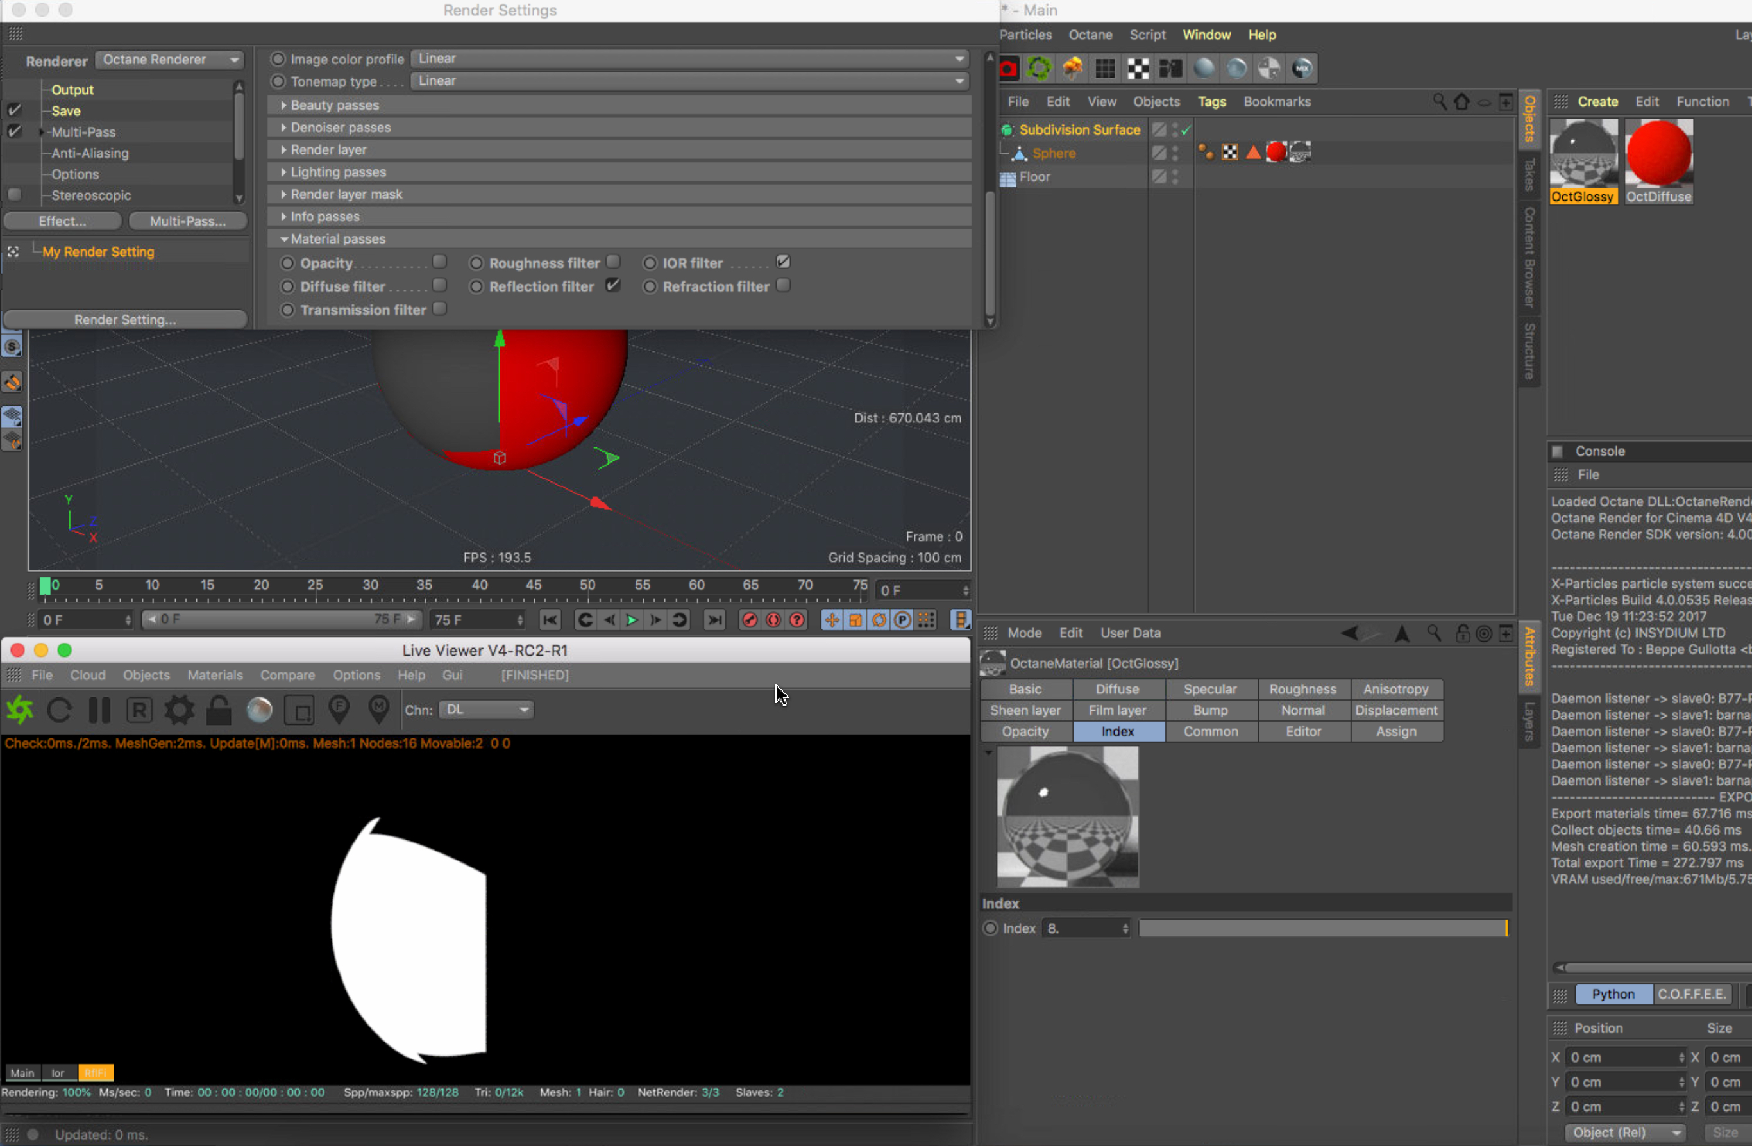This screenshot has height=1146, width=1752.
Task: Pause the Live Viewer render
Action: (x=99, y=710)
